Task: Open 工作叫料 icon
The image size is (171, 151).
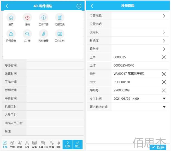Action: point(60,34)
